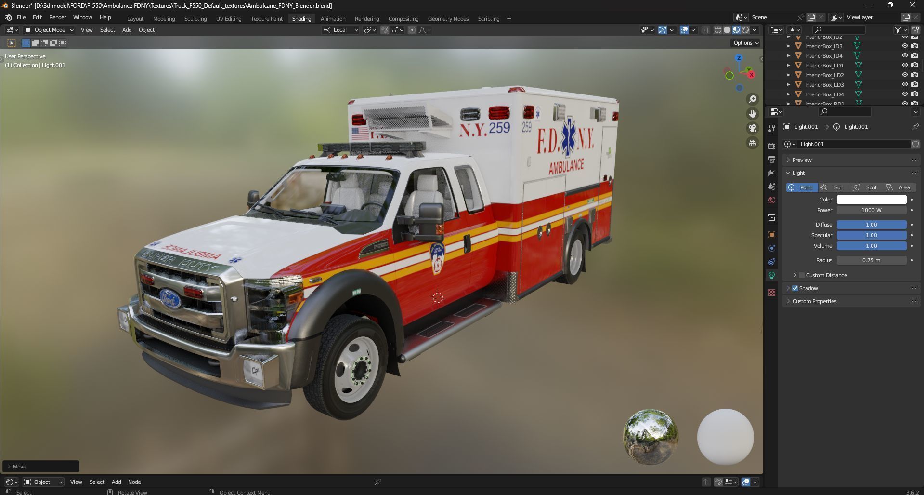
Task: Switch to Wireframe viewport shading
Action: 718,30
